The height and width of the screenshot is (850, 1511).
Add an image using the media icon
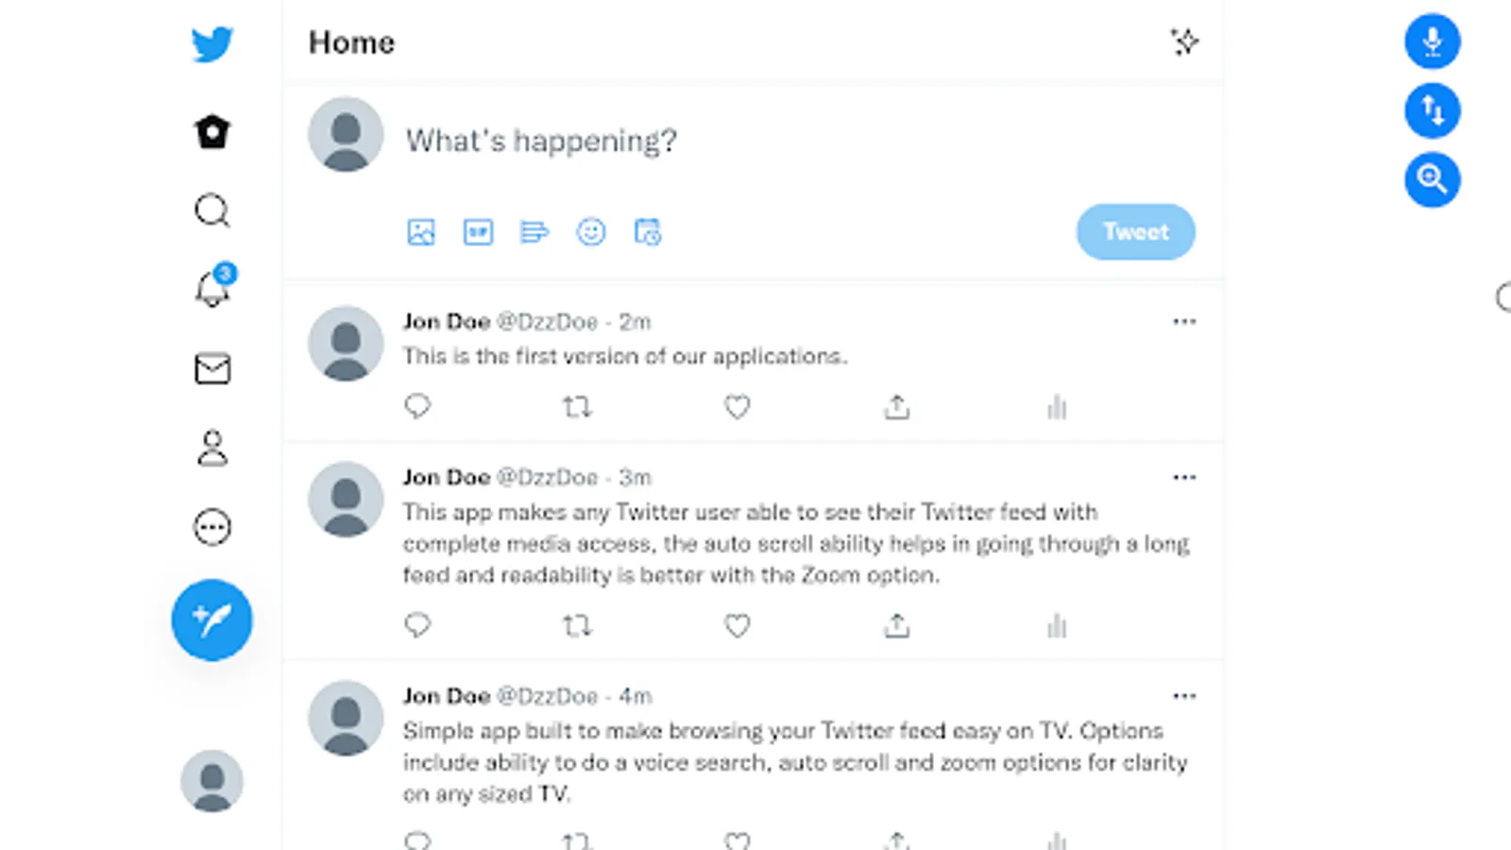[421, 232]
